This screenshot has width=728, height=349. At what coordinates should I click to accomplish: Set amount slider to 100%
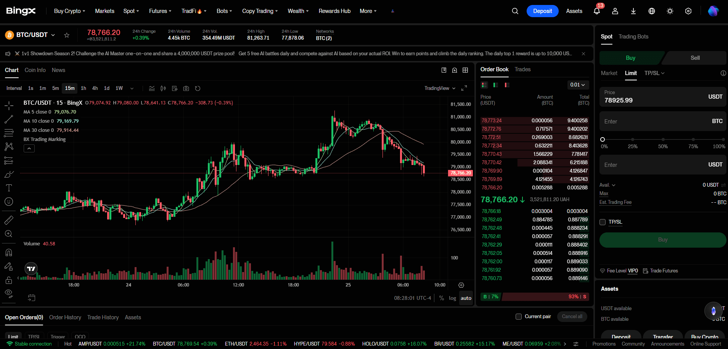(723, 139)
